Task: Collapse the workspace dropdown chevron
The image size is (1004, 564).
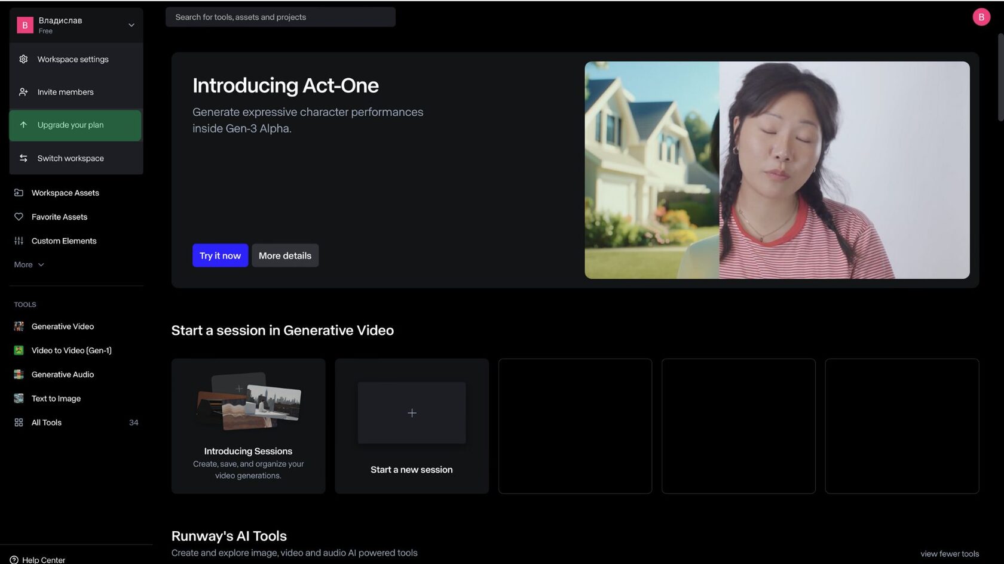Action: pos(131,25)
